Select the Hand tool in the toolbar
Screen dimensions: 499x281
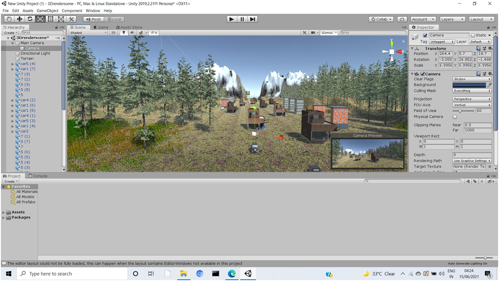tap(9, 19)
